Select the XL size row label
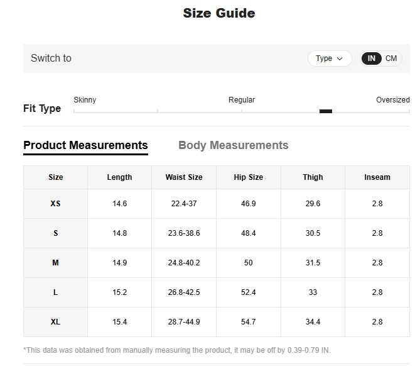Image resolution: width=420 pixels, height=366 pixels. tap(55, 322)
